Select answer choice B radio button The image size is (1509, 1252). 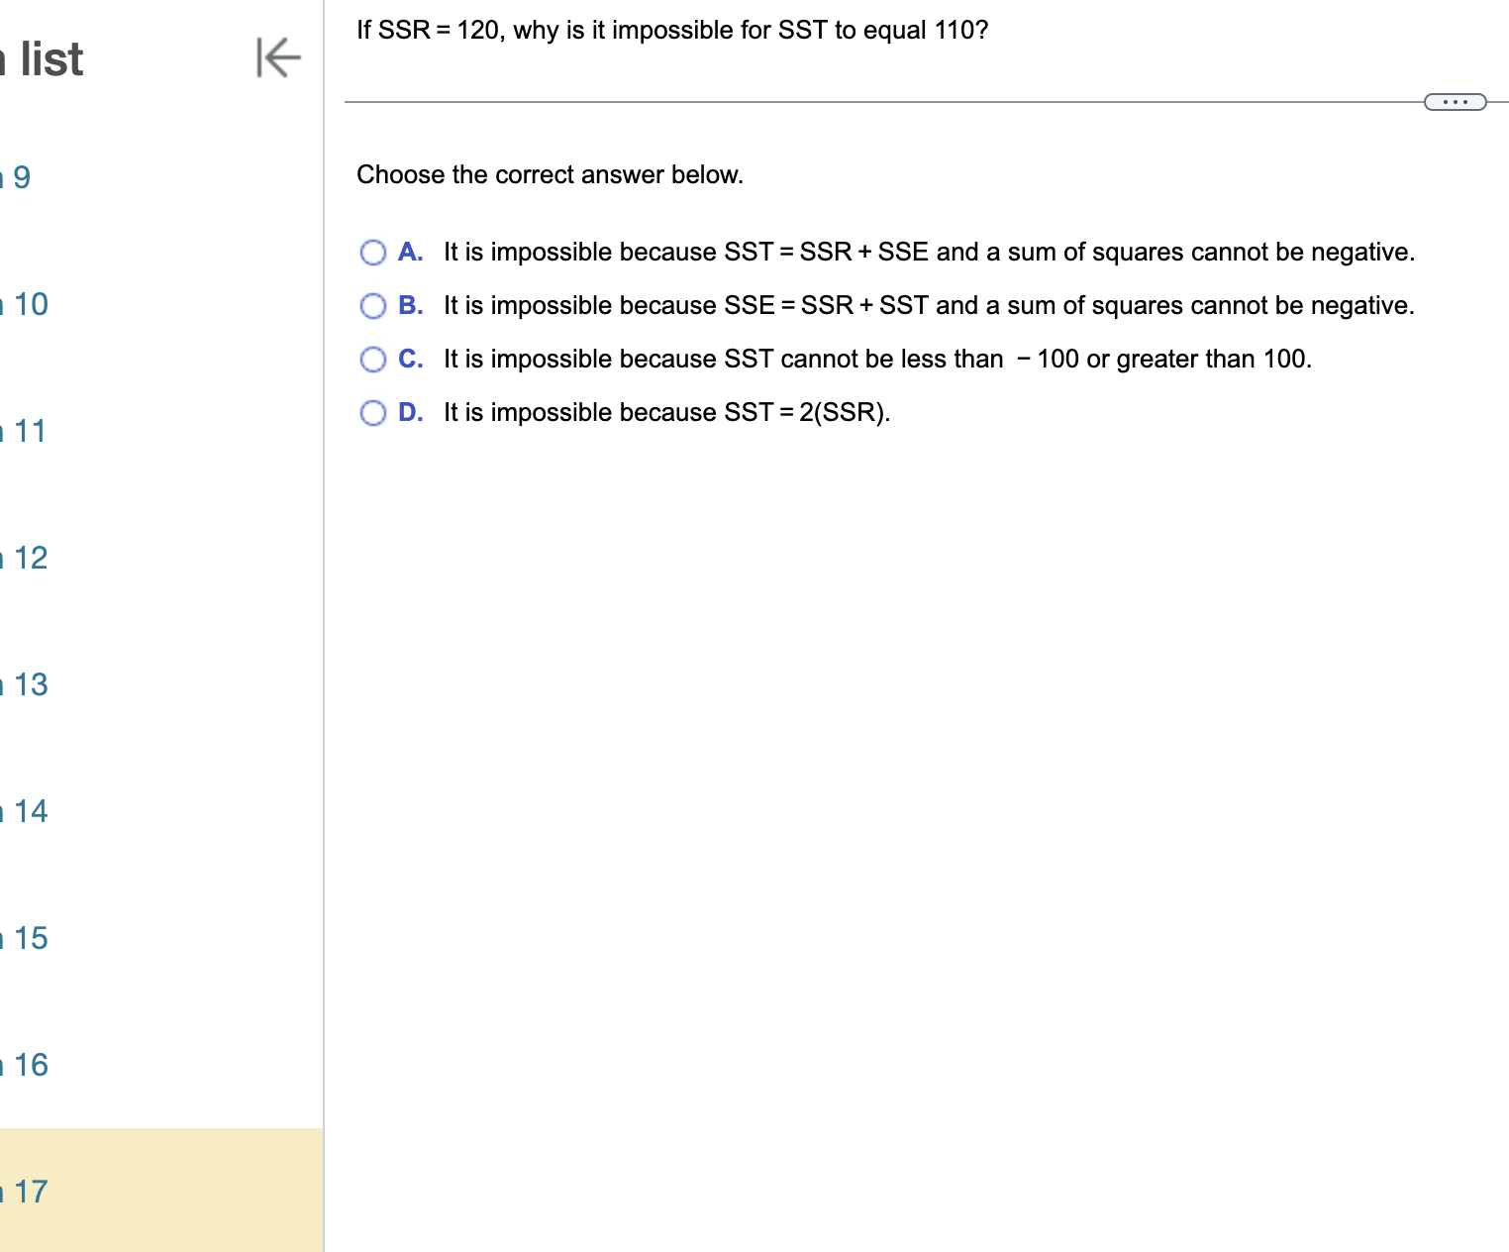(373, 306)
